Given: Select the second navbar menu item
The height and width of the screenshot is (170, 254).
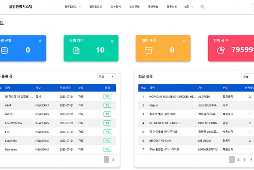Looking at the screenshot, I should point(96,7).
